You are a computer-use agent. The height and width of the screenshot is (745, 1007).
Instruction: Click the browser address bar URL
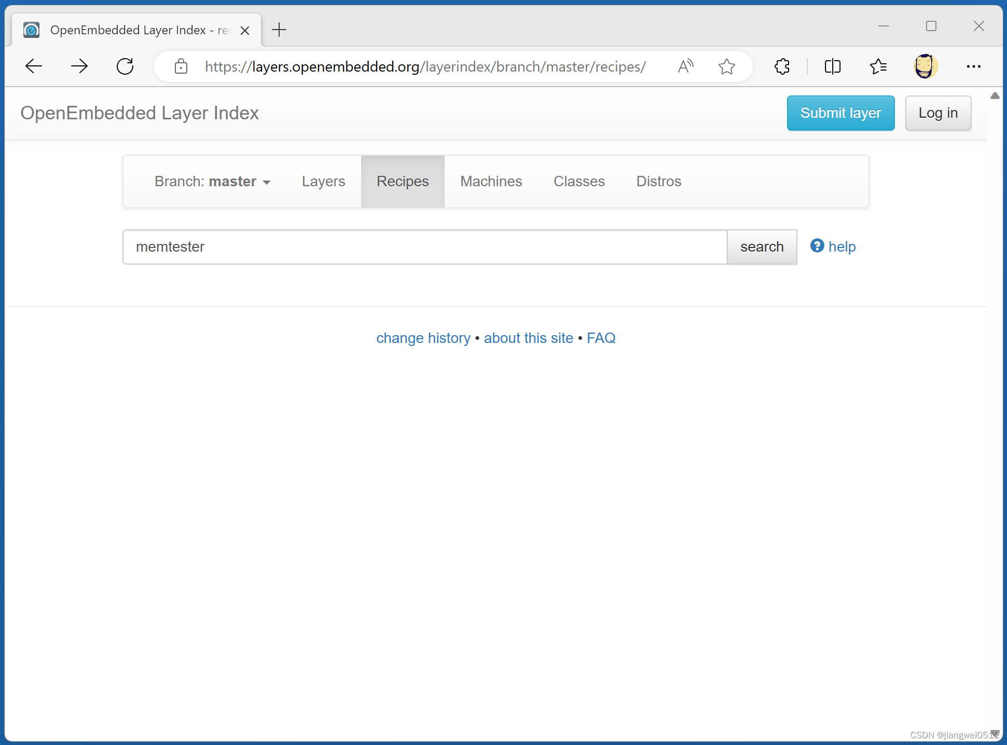click(425, 67)
